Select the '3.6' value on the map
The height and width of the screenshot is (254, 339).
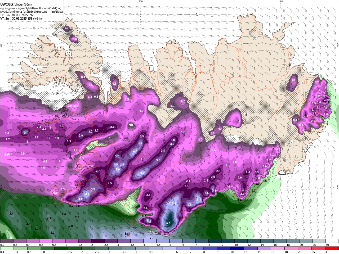click(x=117, y=156)
